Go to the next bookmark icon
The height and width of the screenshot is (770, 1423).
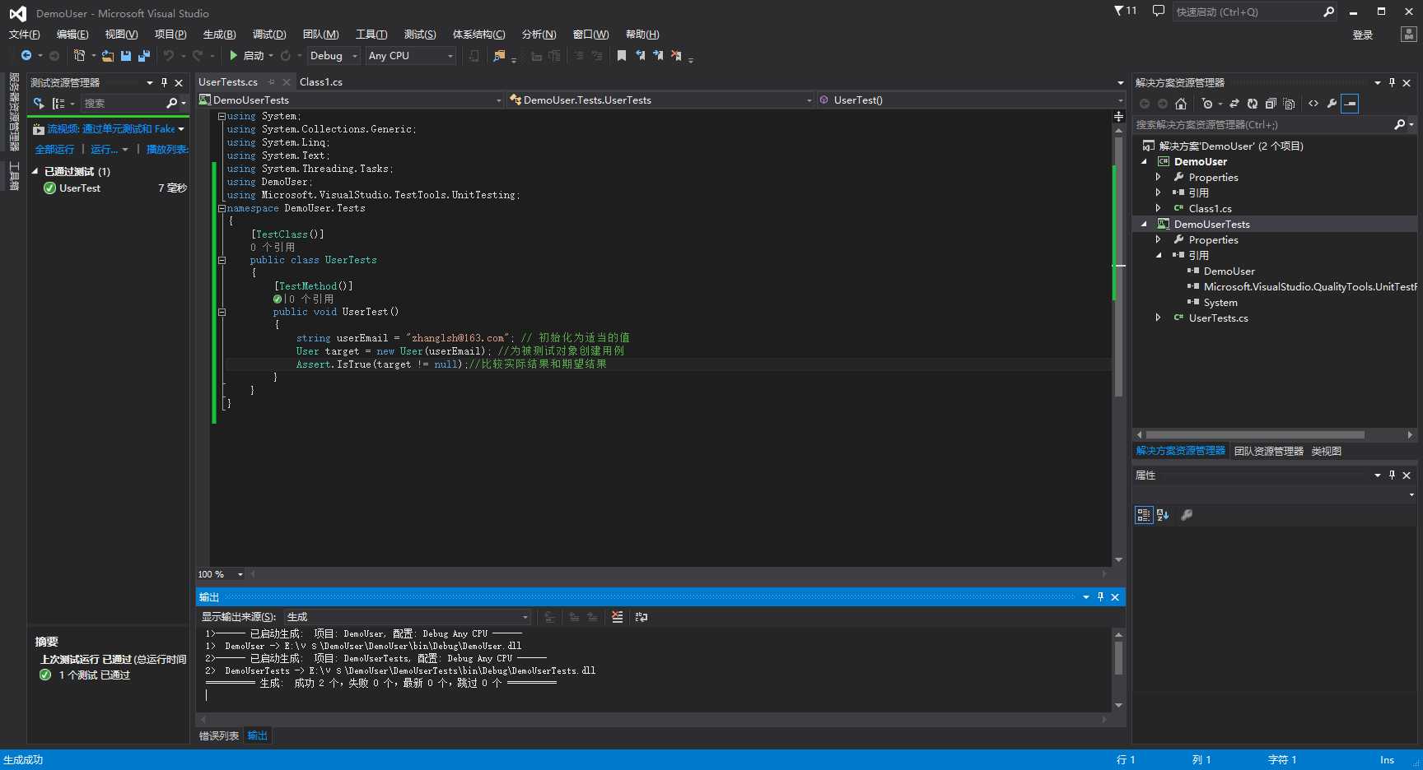(x=658, y=56)
